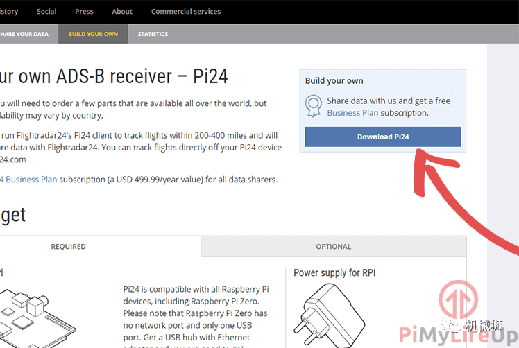Viewport: 519px width, 348px height.
Task: Follow the Business Plan link in sidebar box
Action: pos(352,113)
